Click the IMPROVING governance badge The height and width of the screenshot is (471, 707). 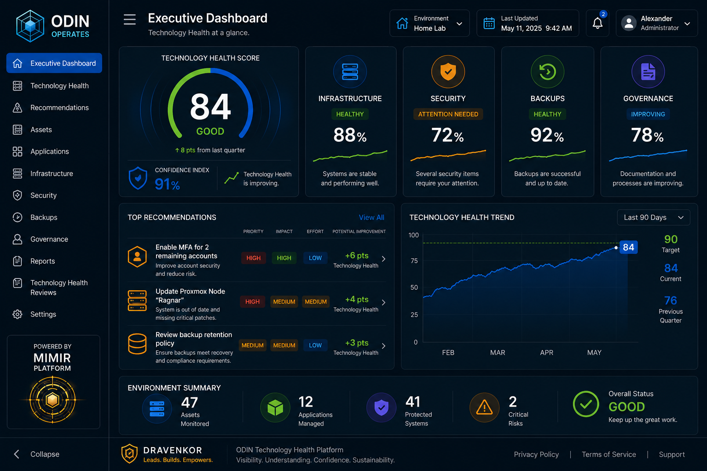coord(648,114)
